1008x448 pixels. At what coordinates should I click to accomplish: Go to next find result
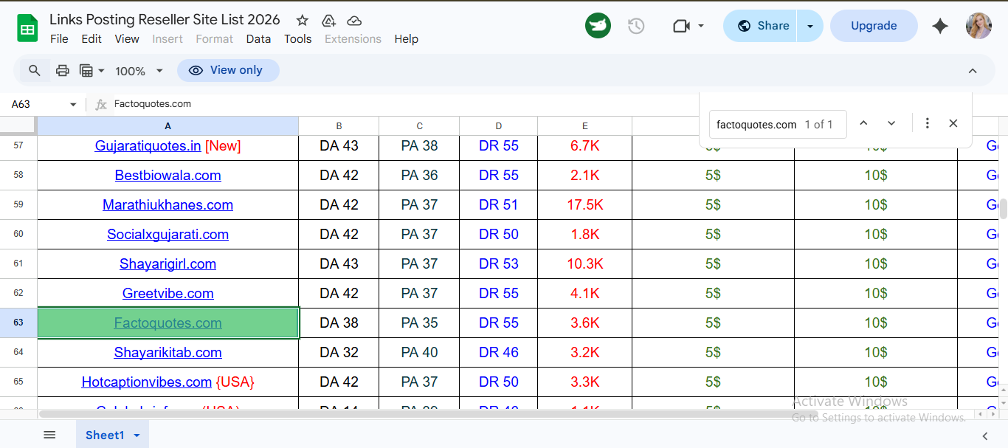coord(891,124)
